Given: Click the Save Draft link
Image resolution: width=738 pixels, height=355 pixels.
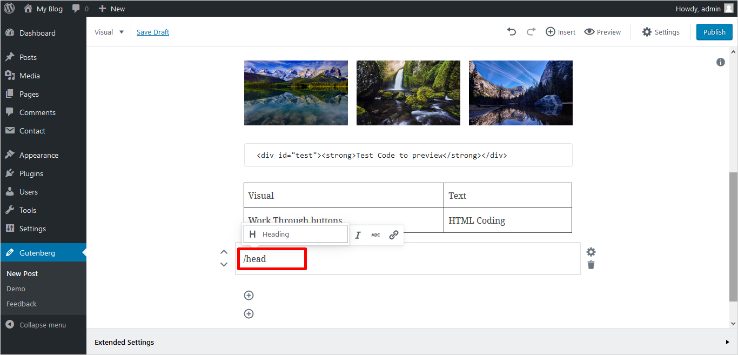Looking at the screenshot, I should (152, 32).
